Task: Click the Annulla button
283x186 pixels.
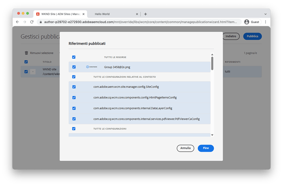Action: click(x=185, y=148)
